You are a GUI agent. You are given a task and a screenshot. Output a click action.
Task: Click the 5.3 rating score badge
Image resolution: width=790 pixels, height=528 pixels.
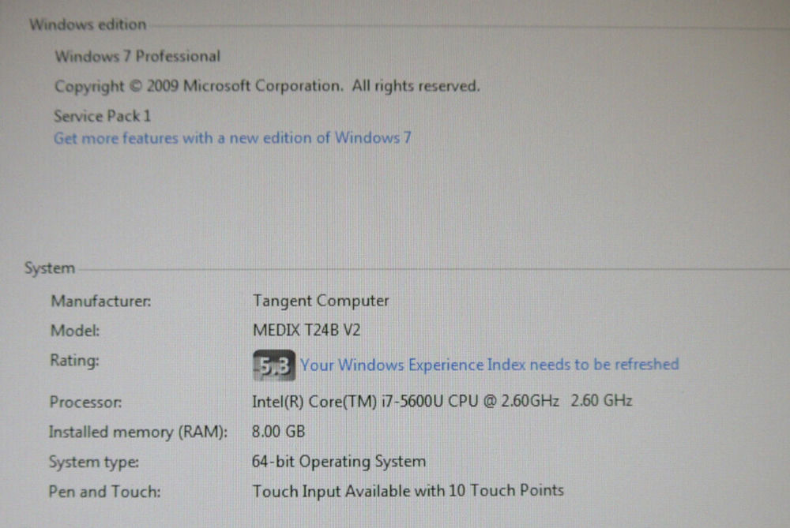273,365
